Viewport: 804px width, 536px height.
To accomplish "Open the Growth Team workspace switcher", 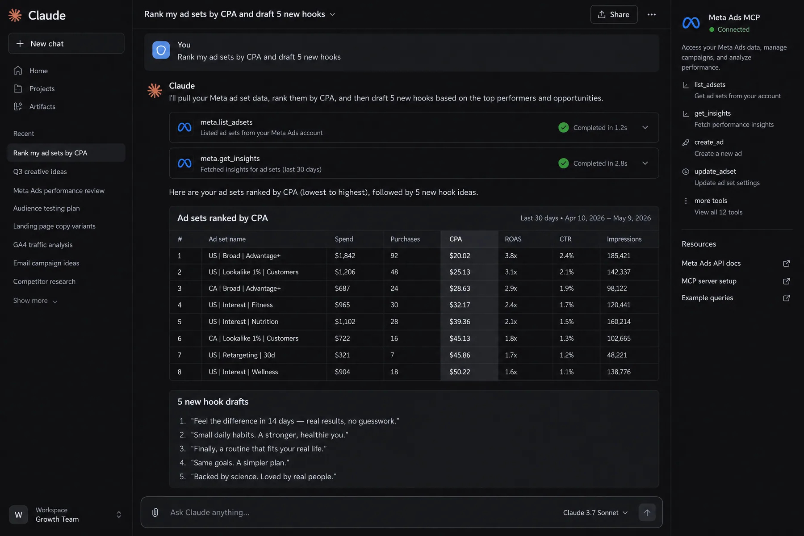I will 66,515.
